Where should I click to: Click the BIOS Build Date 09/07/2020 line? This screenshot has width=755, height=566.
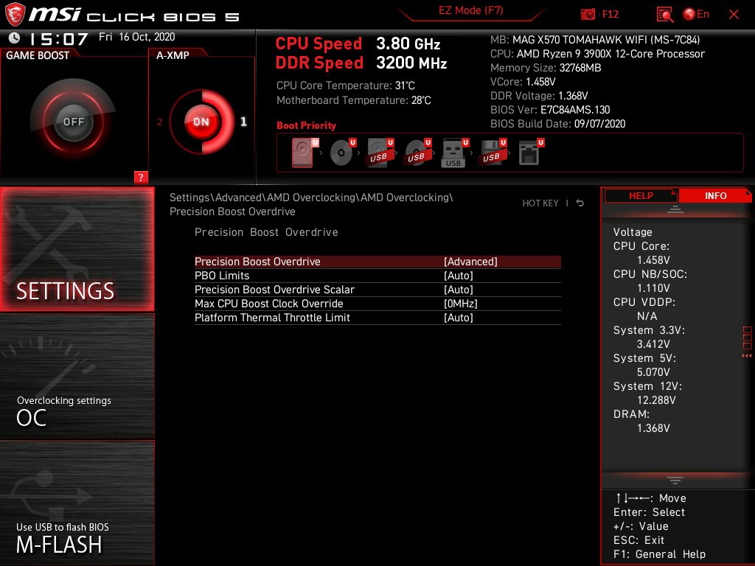coord(557,124)
